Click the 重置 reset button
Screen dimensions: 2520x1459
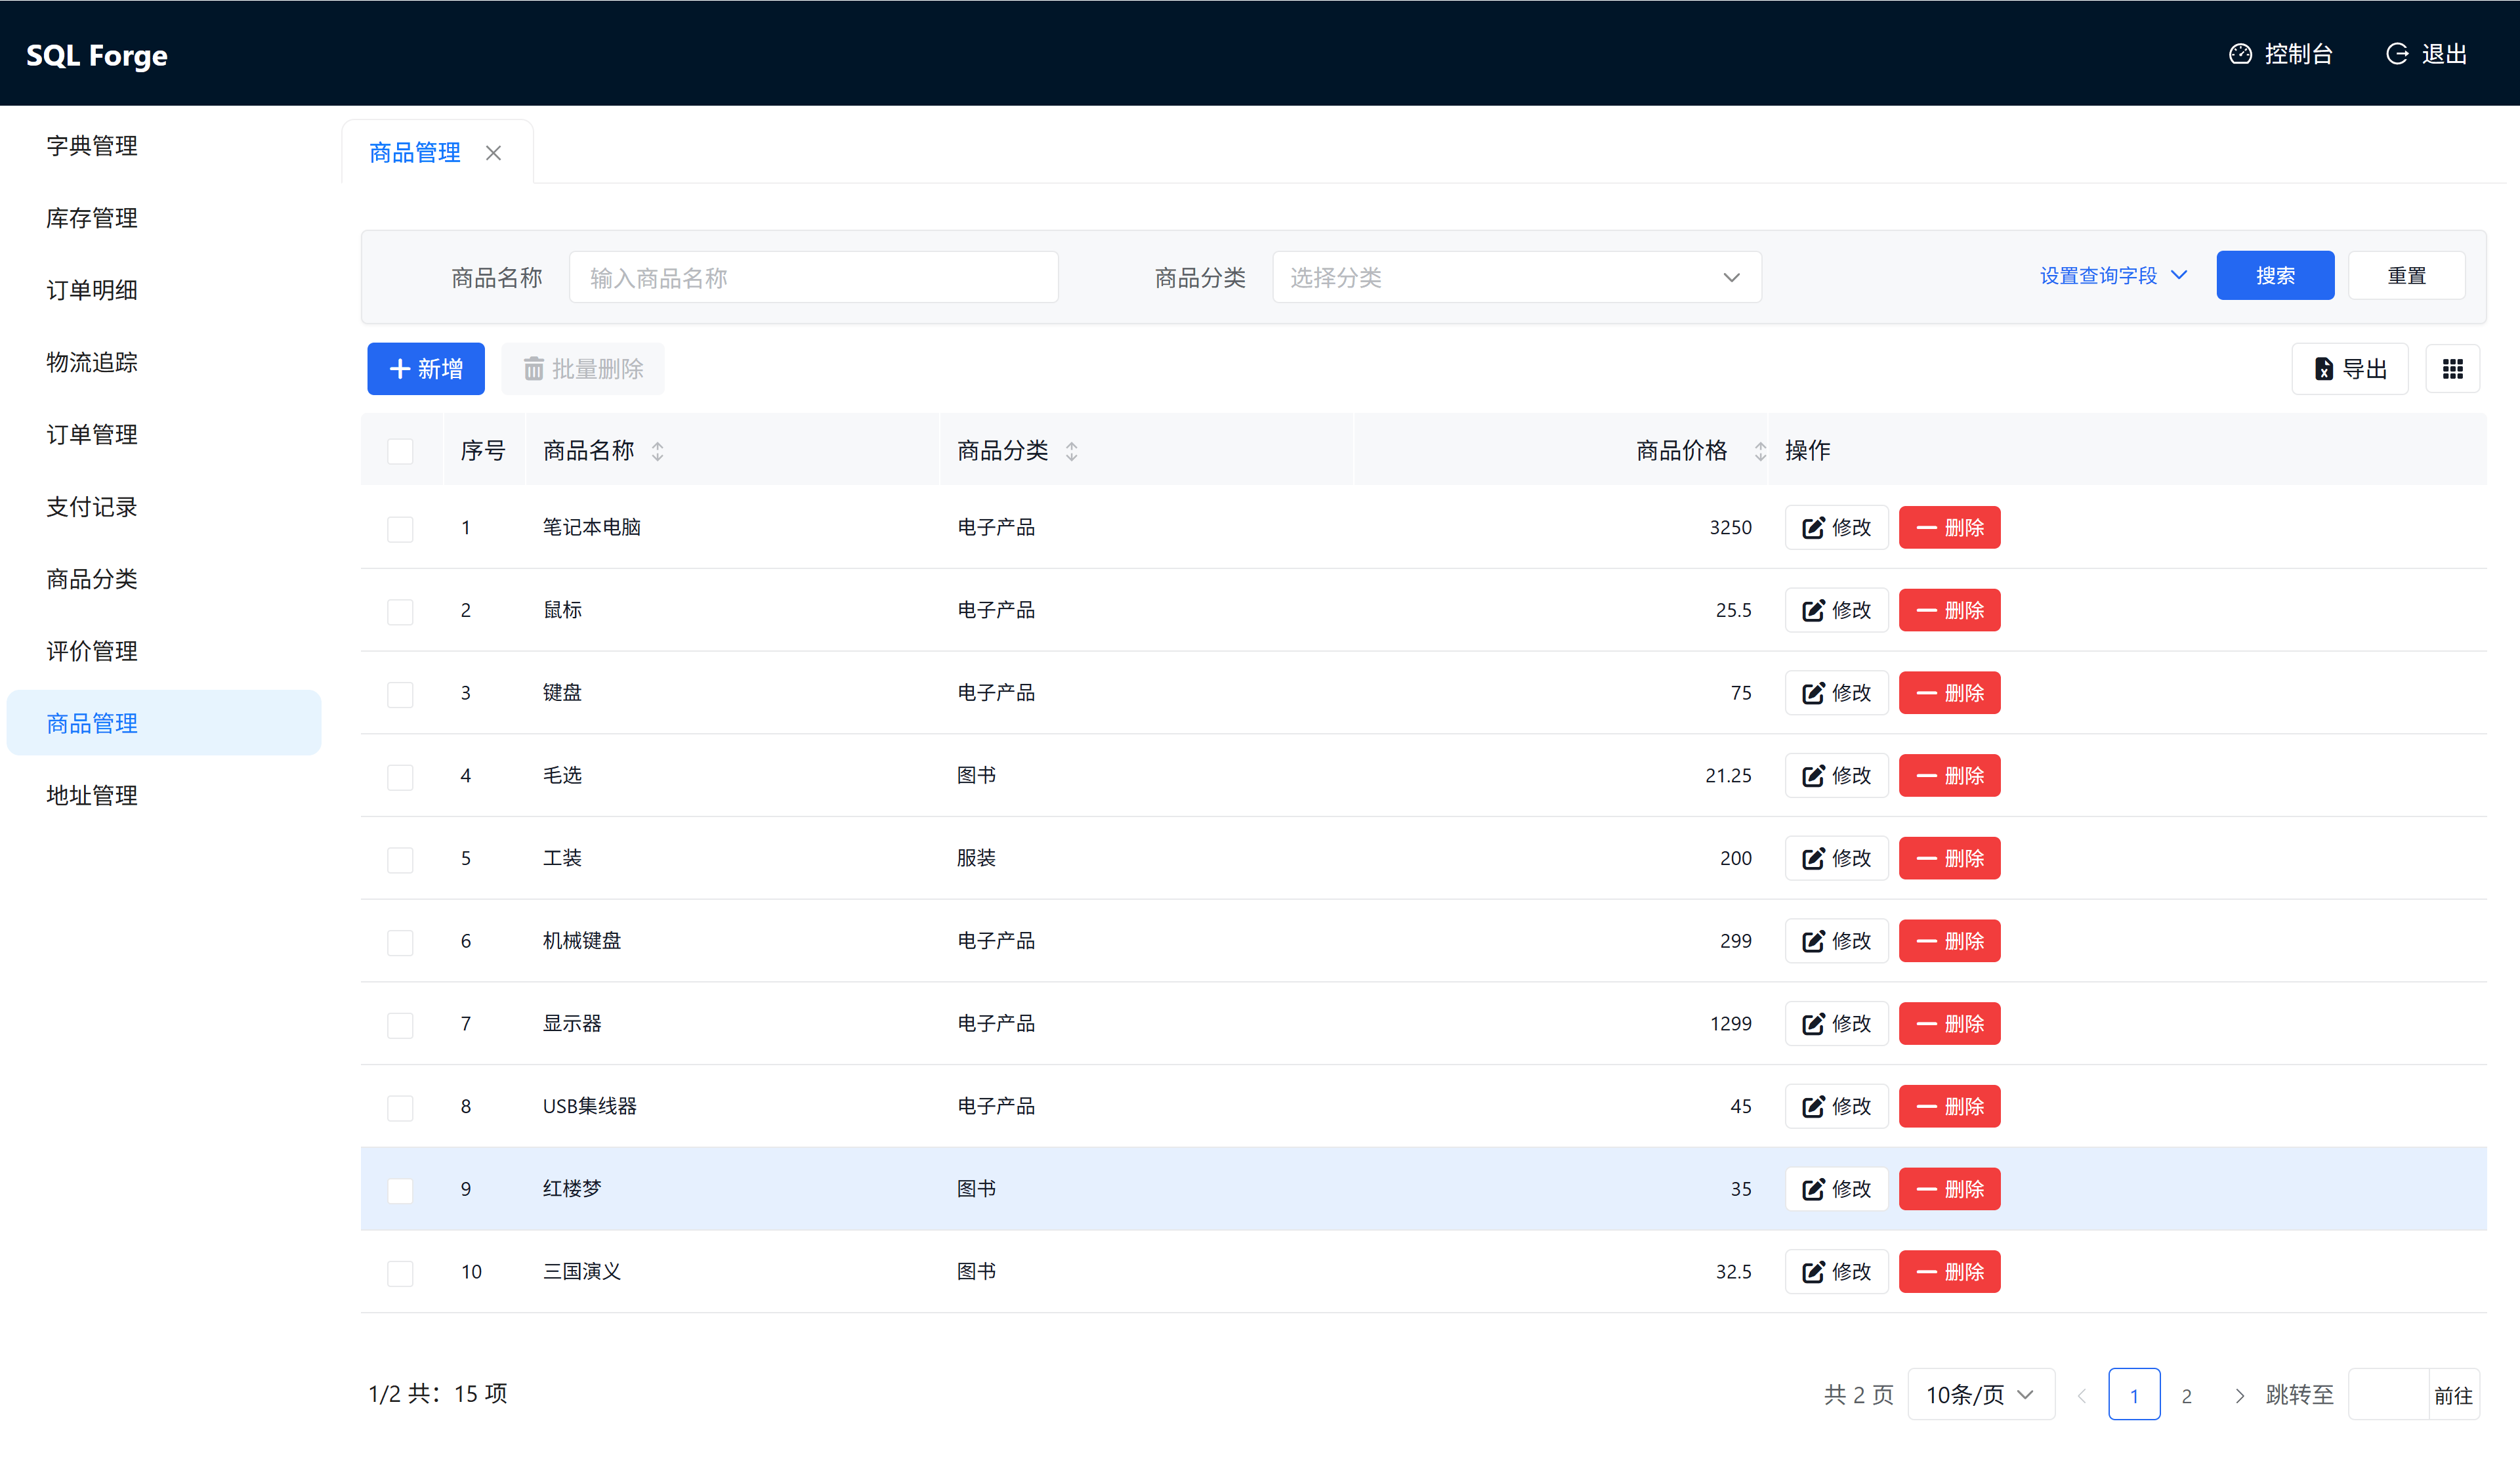2406,275
